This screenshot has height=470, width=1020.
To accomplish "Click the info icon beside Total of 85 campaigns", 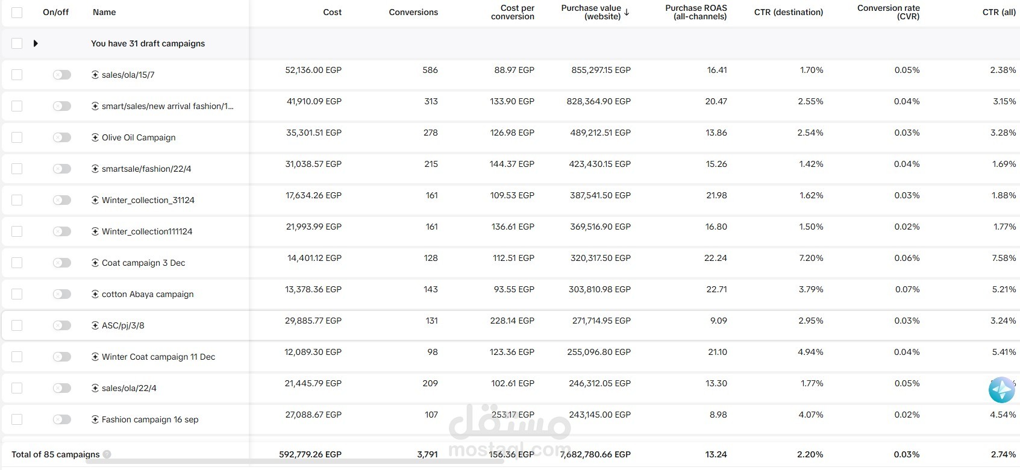I will [107, 454].
